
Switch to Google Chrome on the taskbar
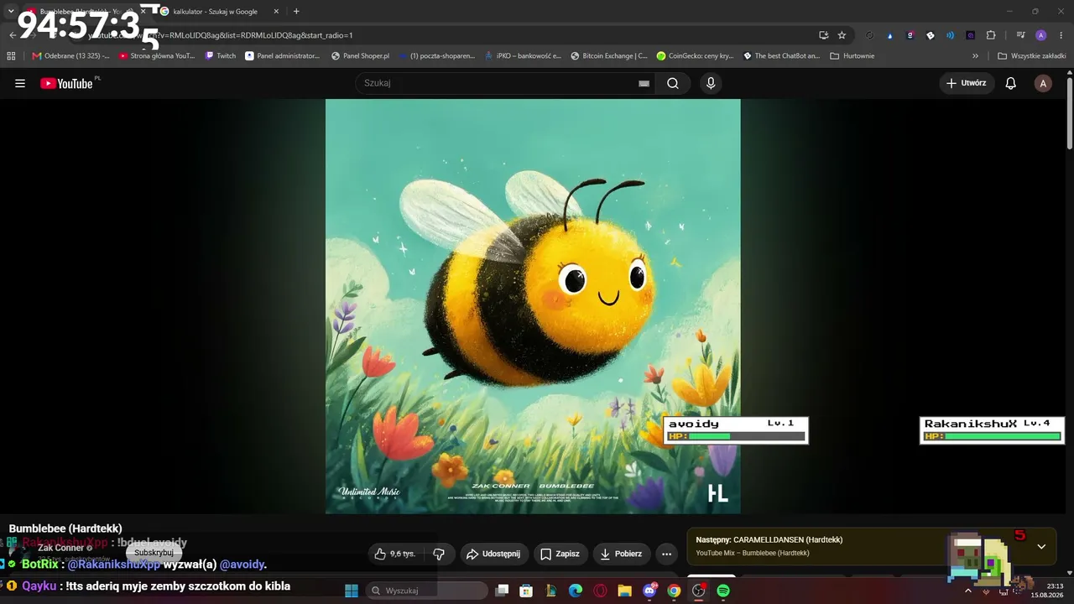(x=674, y=591)
